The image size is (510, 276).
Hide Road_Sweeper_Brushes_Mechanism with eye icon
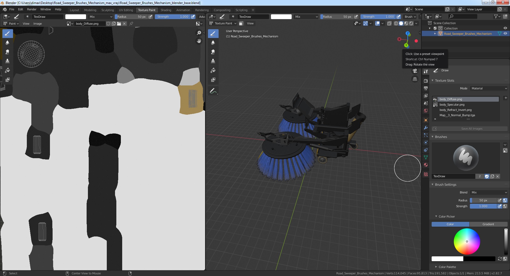coord(505,34)
